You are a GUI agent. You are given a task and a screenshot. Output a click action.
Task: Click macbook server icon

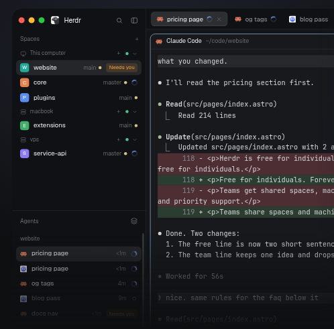pyautogui.click(x=23, y=112)
